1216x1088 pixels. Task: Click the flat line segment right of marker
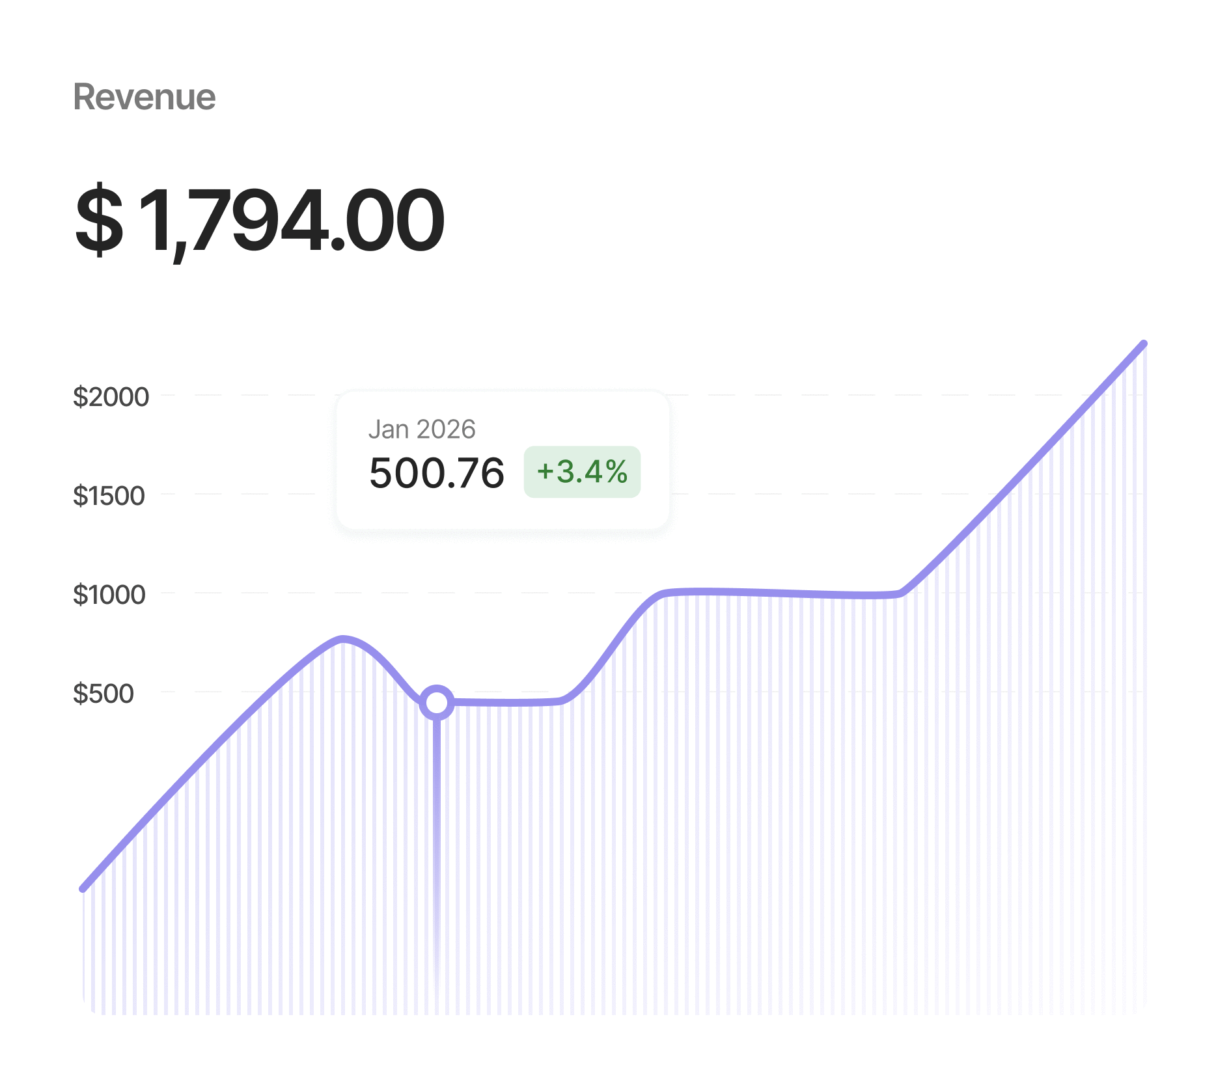tap(508, 703)
